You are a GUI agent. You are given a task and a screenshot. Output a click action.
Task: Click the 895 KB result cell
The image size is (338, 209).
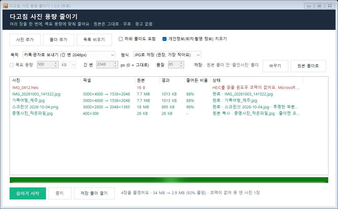click(168, 107)
